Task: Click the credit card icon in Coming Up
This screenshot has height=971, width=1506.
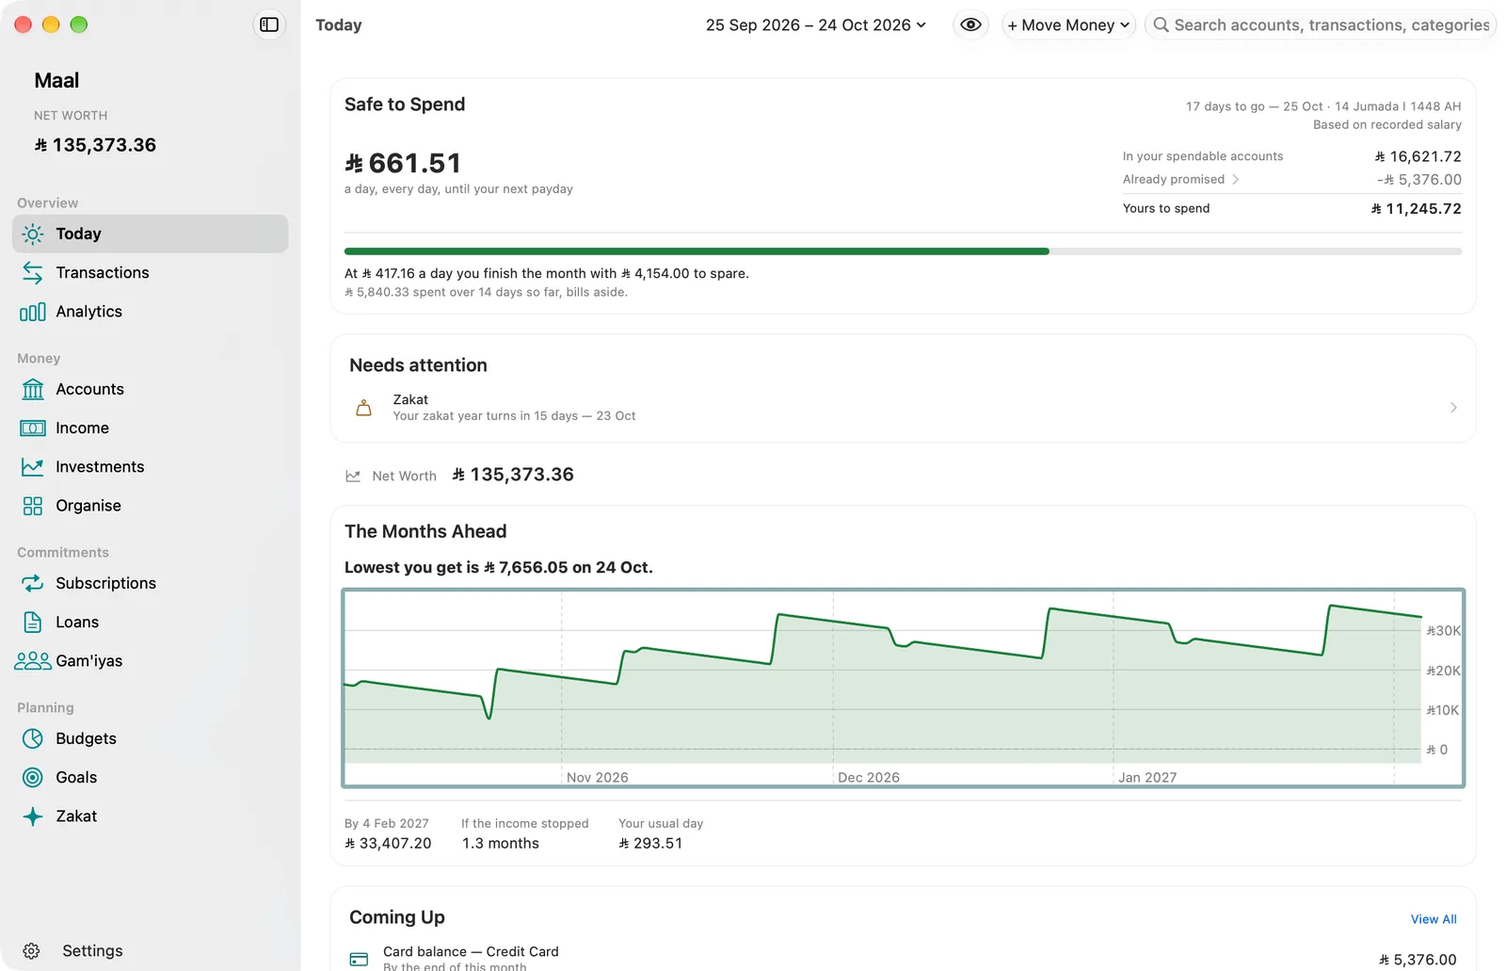Action: tap(359, 959)
